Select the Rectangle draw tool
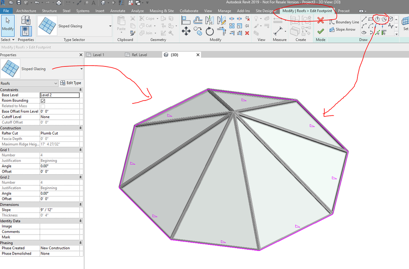This screenshot has height=269, width=409. [x=371, y=19]
